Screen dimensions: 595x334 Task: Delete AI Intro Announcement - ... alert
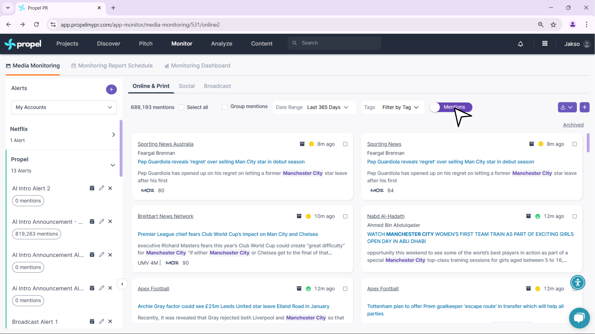(x=110, y=221)
